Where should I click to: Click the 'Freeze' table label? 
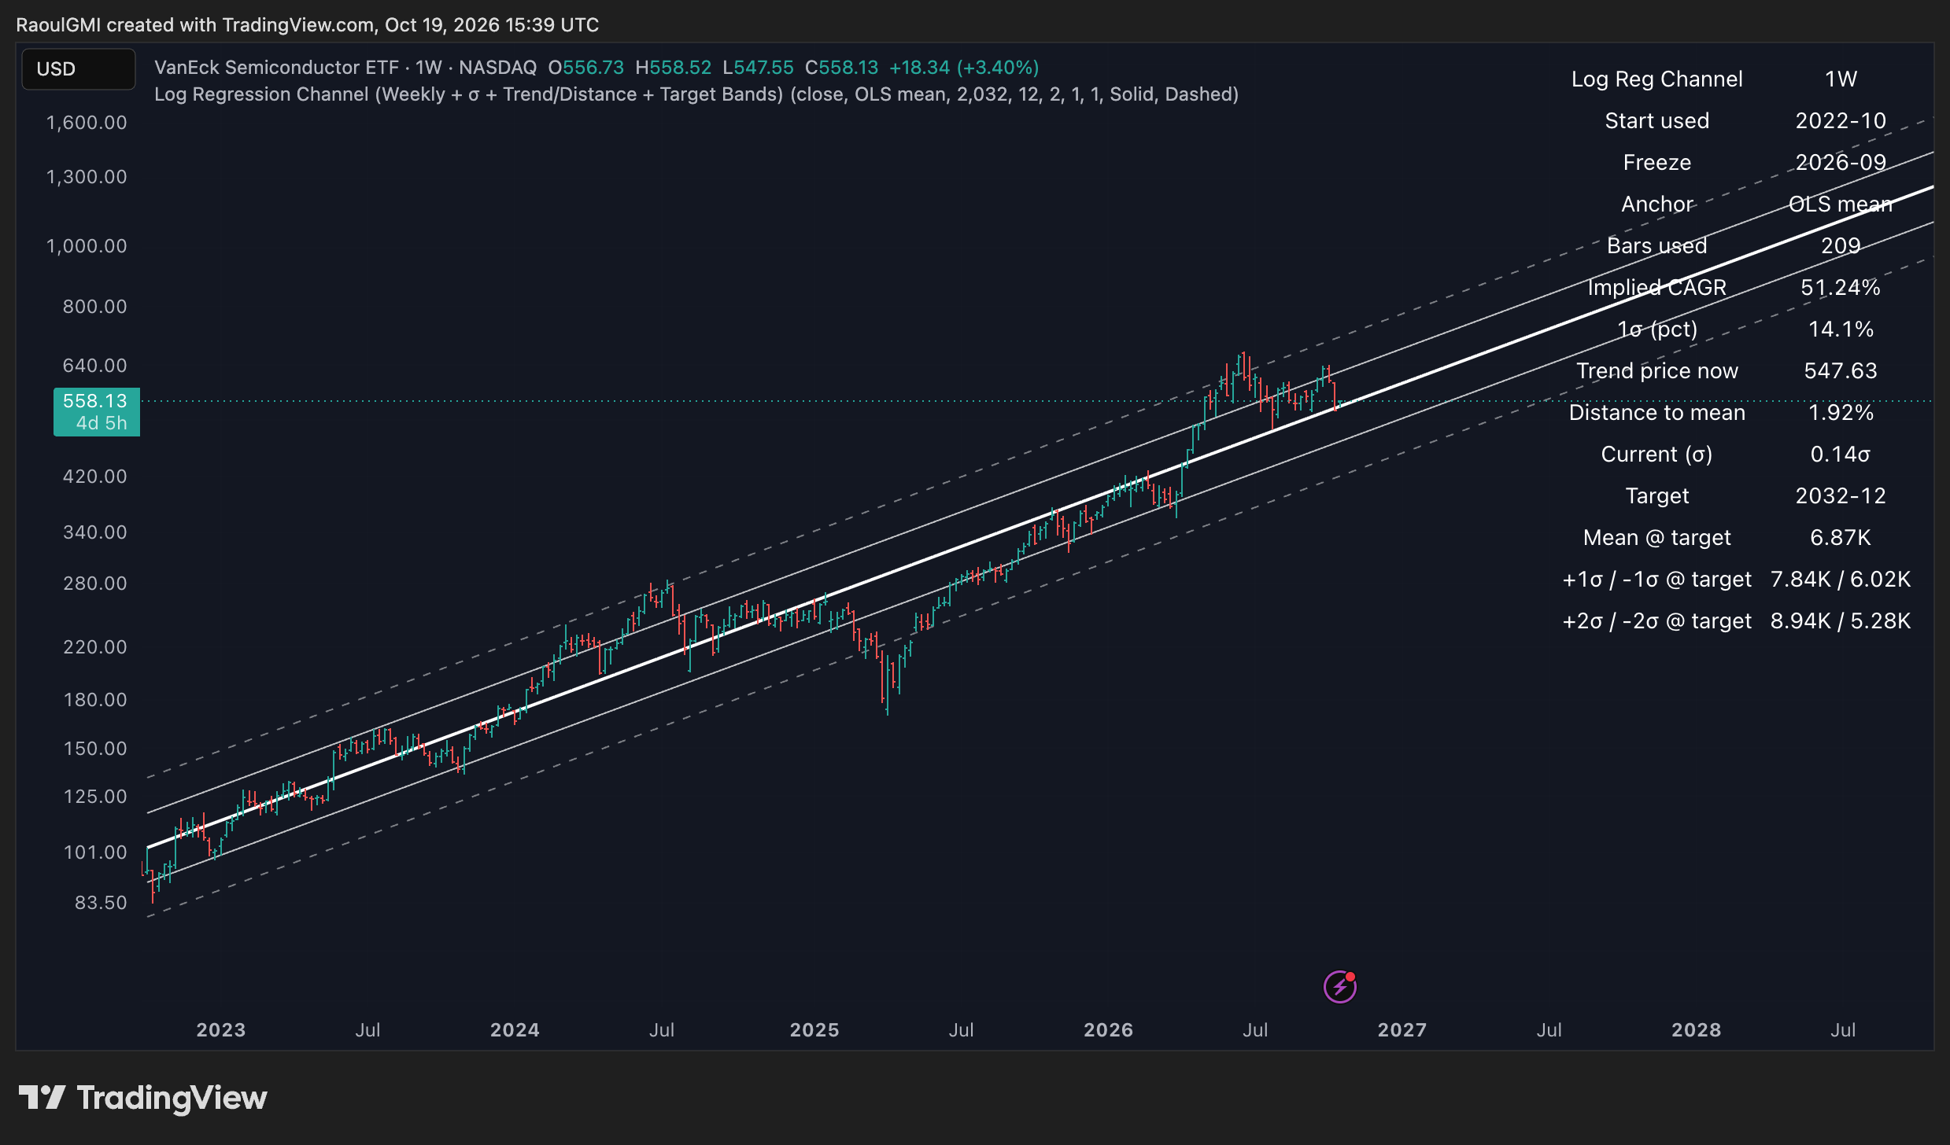(x=1656, y=162)
